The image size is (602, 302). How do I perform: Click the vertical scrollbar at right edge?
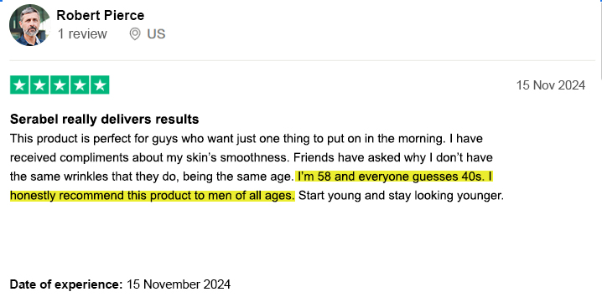tap(601, 38)
